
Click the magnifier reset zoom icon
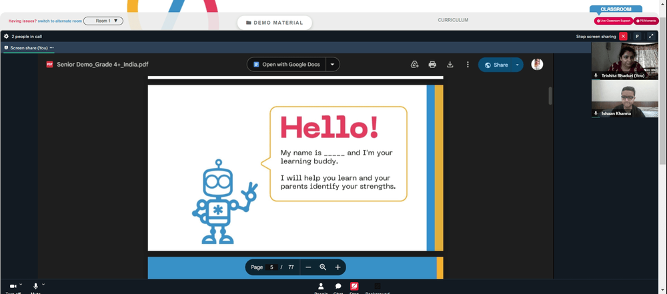[x=323, y=267]
